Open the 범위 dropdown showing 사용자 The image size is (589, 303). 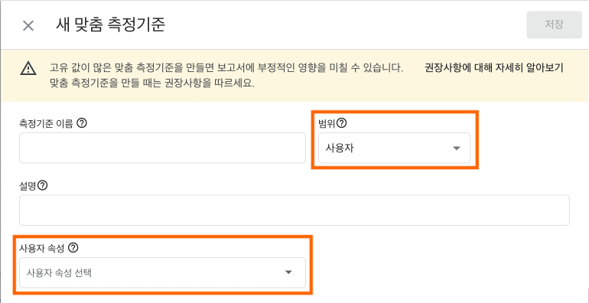click(394, 148)
